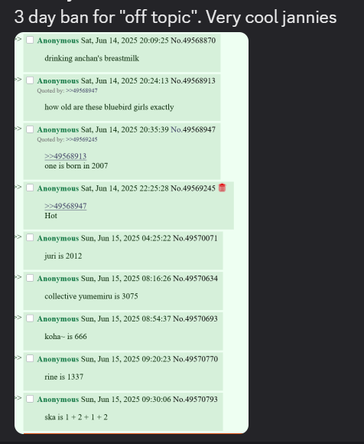Follow the 'Quoted by' backlink >>49569245
The width and height of the screenshot is (364, 444).
82,139
